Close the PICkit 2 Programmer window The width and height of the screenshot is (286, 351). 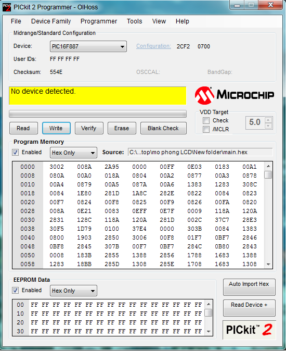270,5
